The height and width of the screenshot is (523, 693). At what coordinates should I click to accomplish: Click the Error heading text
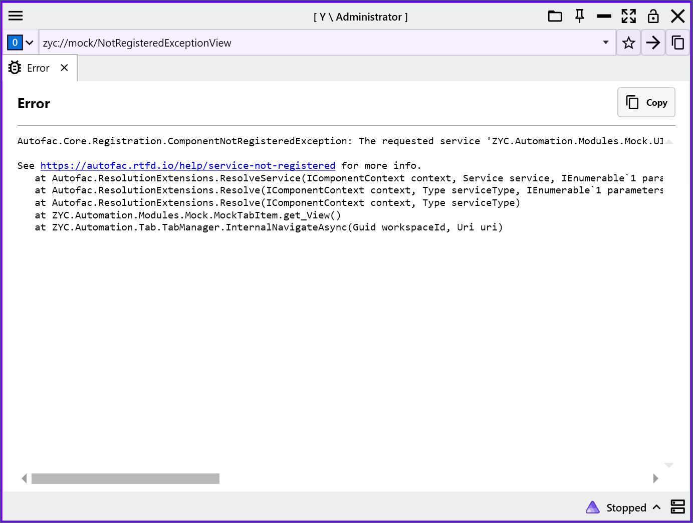pos(34,104)
